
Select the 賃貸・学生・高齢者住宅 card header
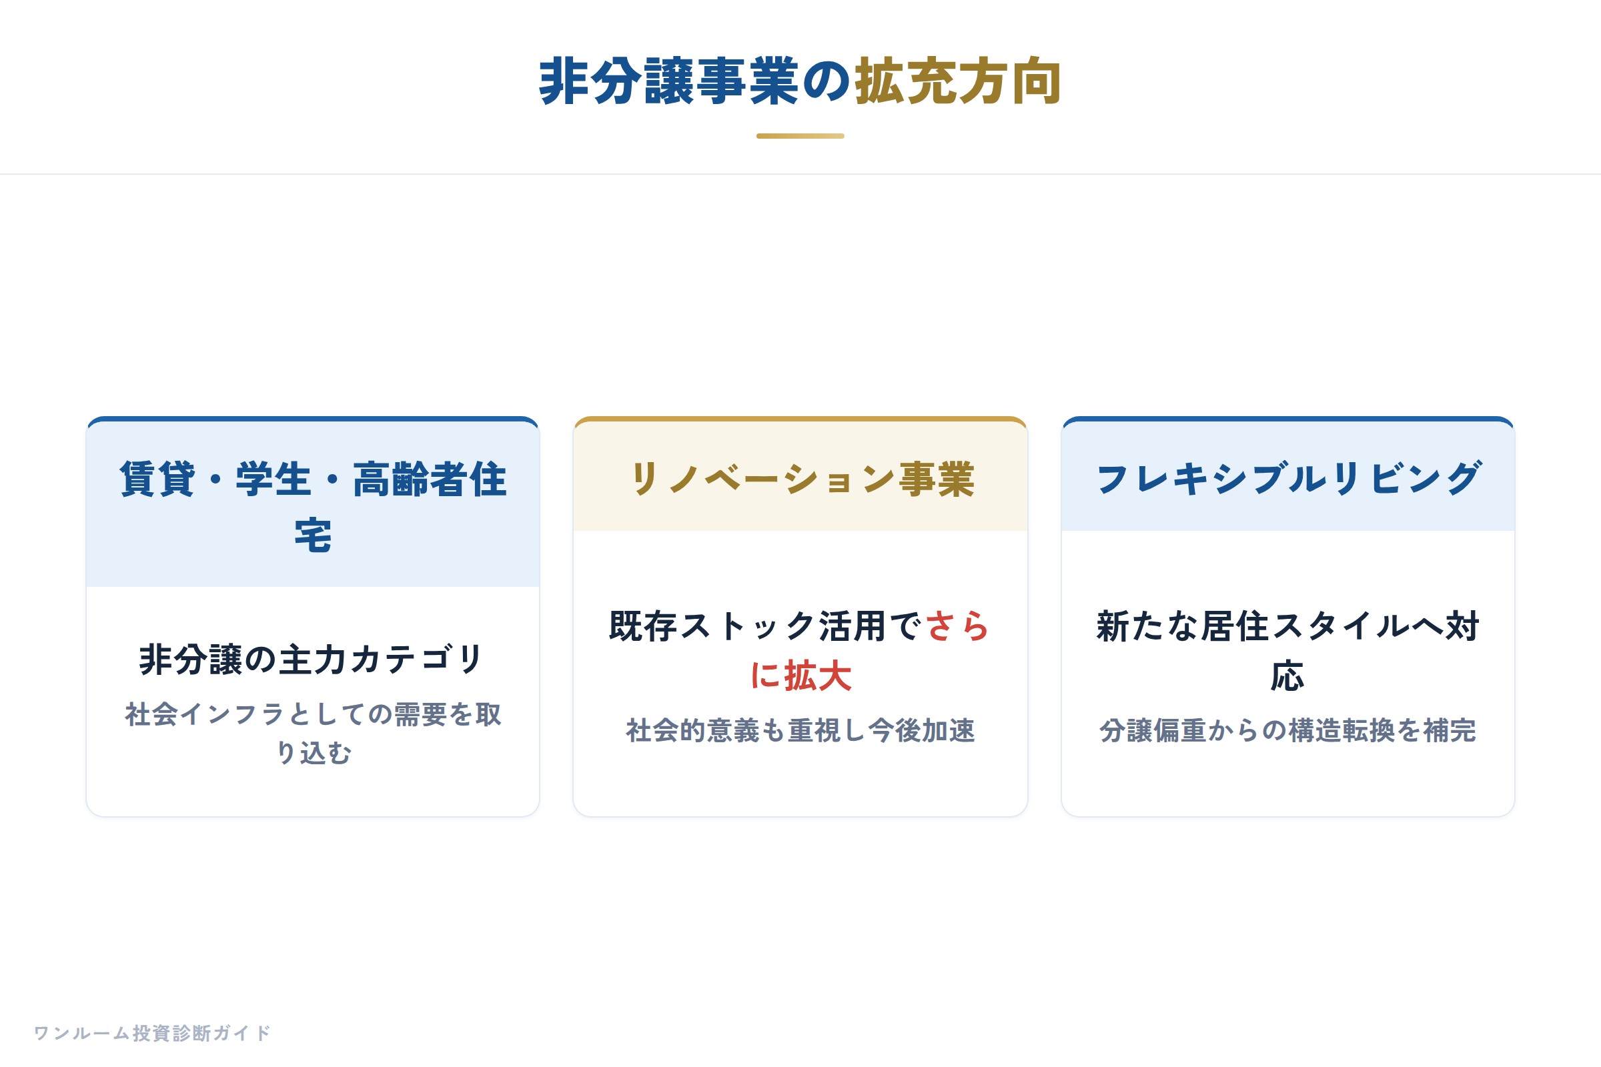click(313, 503)
